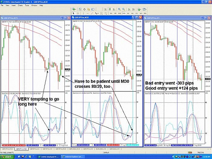
Task: Switch to the EURUSDm,H4 bottom chart tab
Action: (x=101, y=149)
